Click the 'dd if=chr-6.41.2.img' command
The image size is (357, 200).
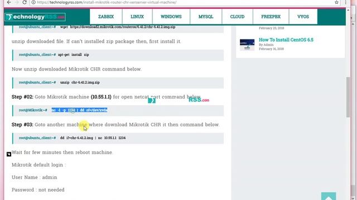point(93,138)
